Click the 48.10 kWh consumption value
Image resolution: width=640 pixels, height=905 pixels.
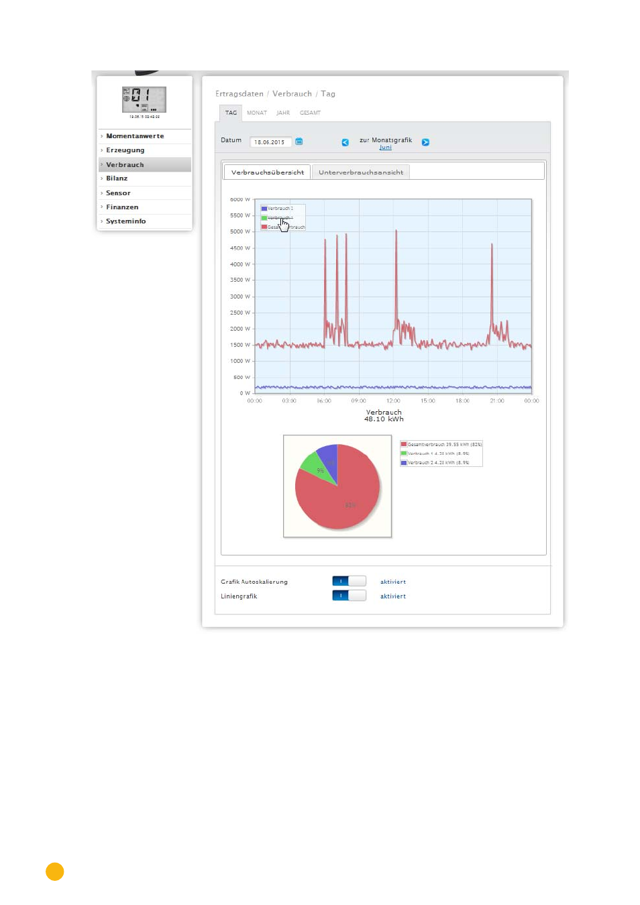click(384, 419)
